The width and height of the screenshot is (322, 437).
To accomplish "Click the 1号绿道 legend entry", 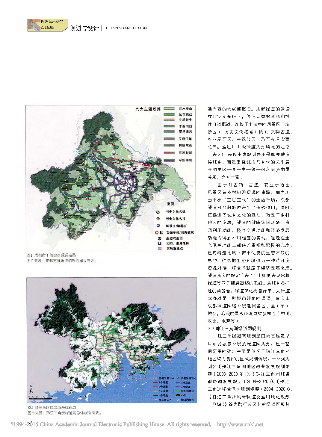I will point(161,382).
